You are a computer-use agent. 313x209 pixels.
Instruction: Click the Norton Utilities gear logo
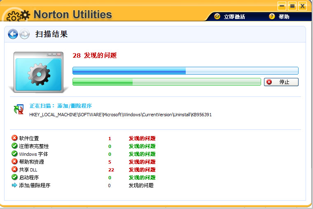[18, 16]
